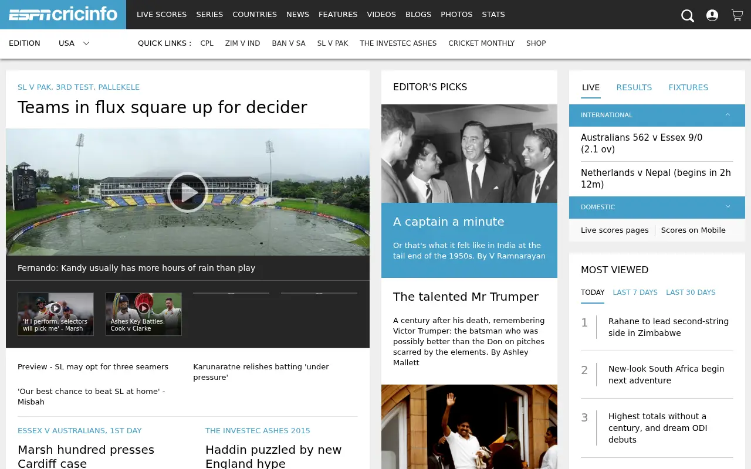Image resolution: width=751 pixels, height=469 pixels.
Task: Open New-look South Africa begin story
Action: (666, 375)
